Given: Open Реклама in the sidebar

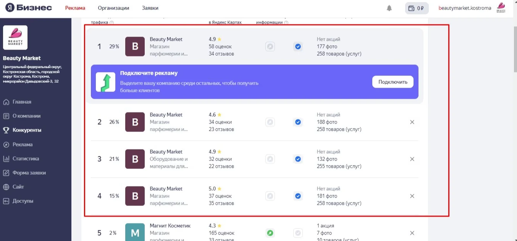Looking at the screenshot, I should pyautogui.click(x=23, y=145).
